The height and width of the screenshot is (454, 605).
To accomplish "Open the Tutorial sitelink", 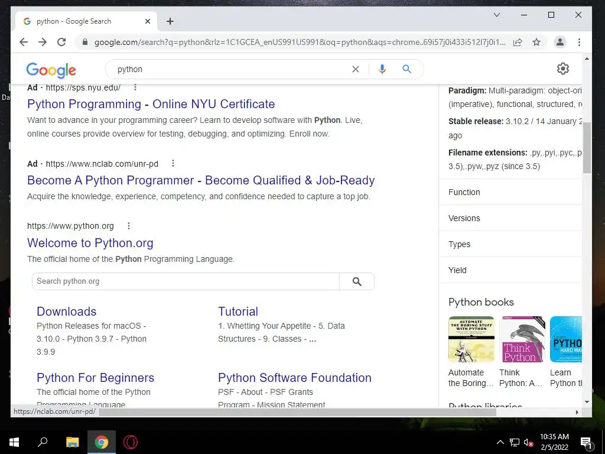I will [238, 312].
